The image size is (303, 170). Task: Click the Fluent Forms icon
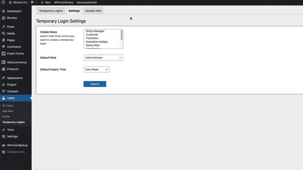click(x=3, y=53)
